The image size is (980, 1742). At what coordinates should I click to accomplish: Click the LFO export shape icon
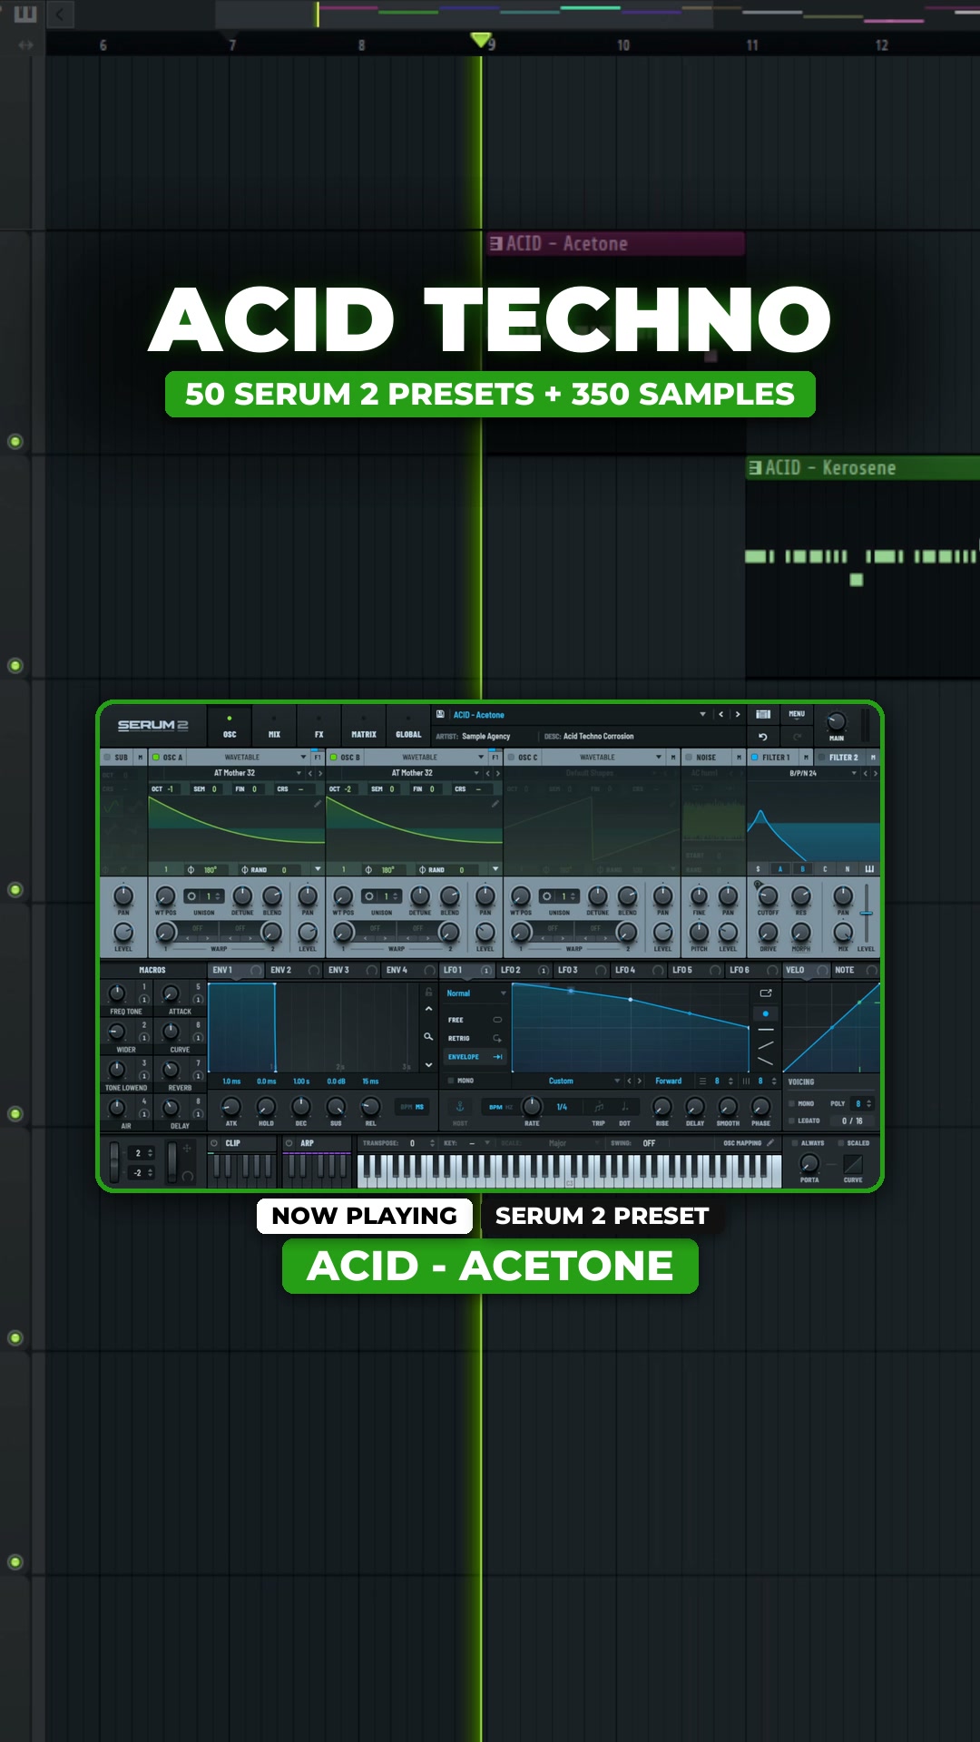coord(766,993)
